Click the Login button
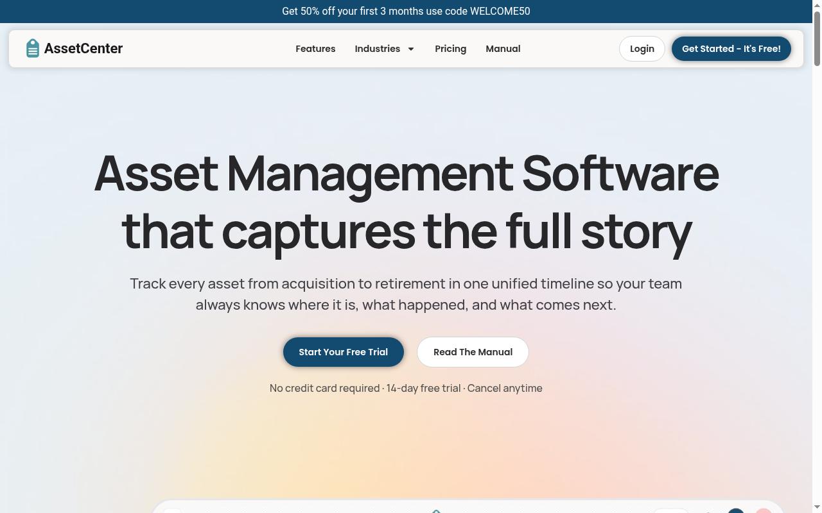The image size is (822, 513). tap(642, 49)
